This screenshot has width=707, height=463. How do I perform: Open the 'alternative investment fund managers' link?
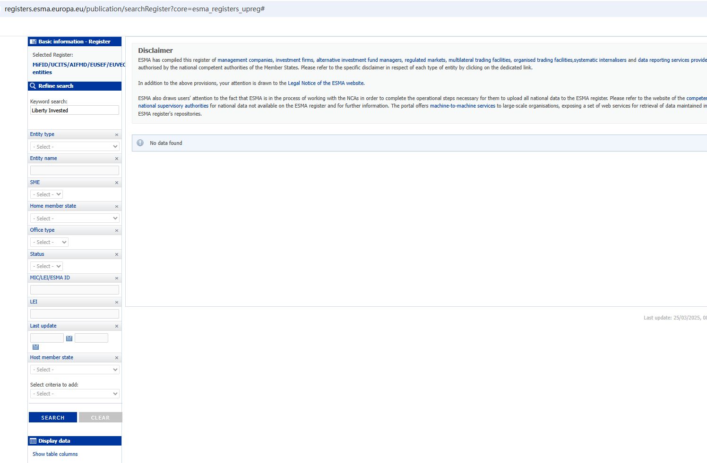tap(359, 60)
